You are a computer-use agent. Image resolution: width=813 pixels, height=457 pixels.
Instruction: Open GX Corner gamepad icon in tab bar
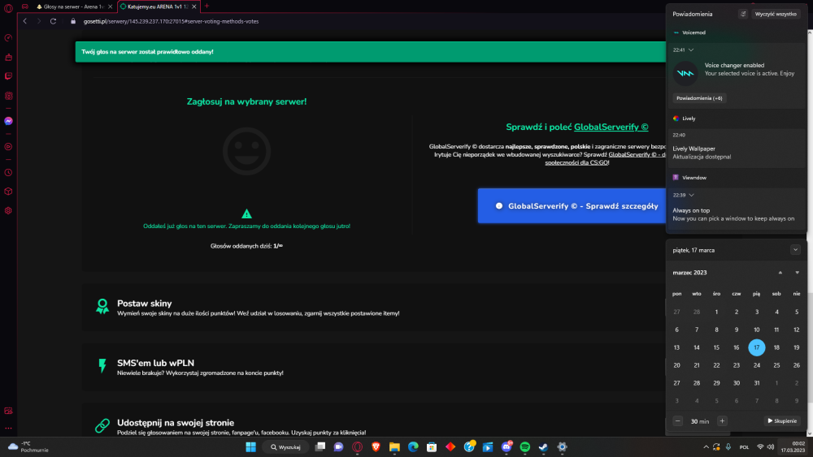pos(25,6)
